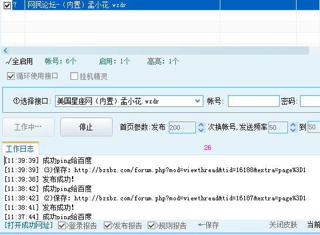Toggle the 规则报告 checkbox
320x235 pixels.
[x=151, y=226]
